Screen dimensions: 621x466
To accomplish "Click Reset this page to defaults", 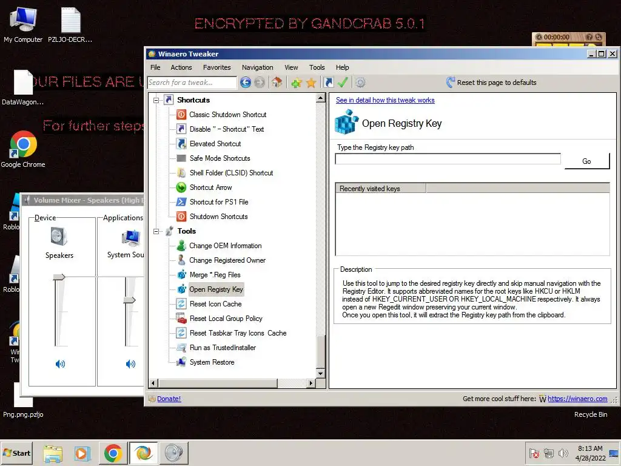I will pos(491,83).
